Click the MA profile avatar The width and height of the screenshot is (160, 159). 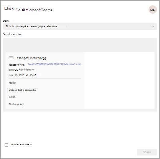pyautogui.click(x=153, y=10)
